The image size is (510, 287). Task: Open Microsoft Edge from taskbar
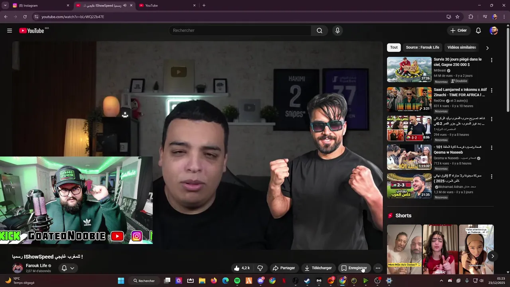(226, 281)
